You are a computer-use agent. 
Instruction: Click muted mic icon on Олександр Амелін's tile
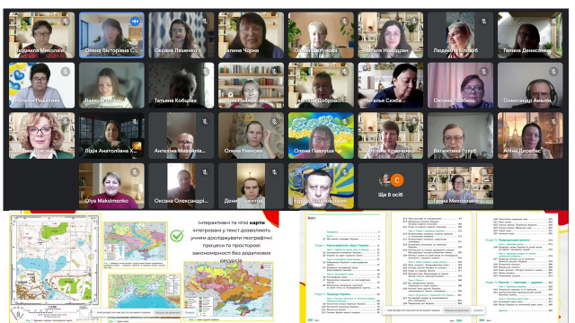tap(553, 72)
